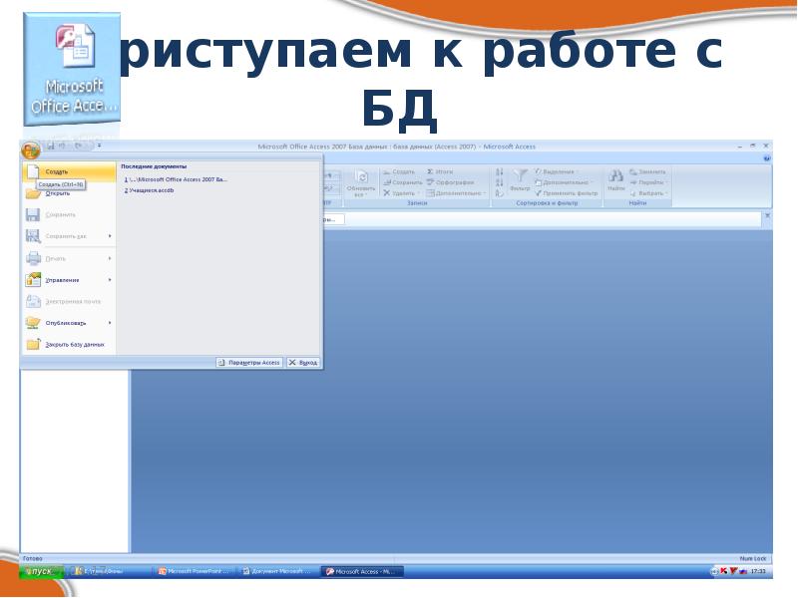The image size is (798, 598).
Task: Open Дополнительно dropdown in Сортировка и фильтр
Action: [564, 182]
